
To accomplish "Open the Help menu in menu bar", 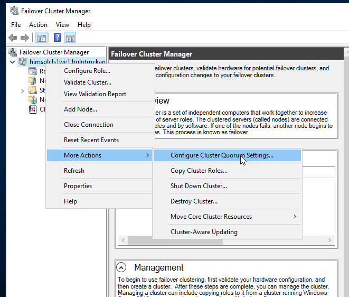I will pyautogui.click(x=84, y=25).
